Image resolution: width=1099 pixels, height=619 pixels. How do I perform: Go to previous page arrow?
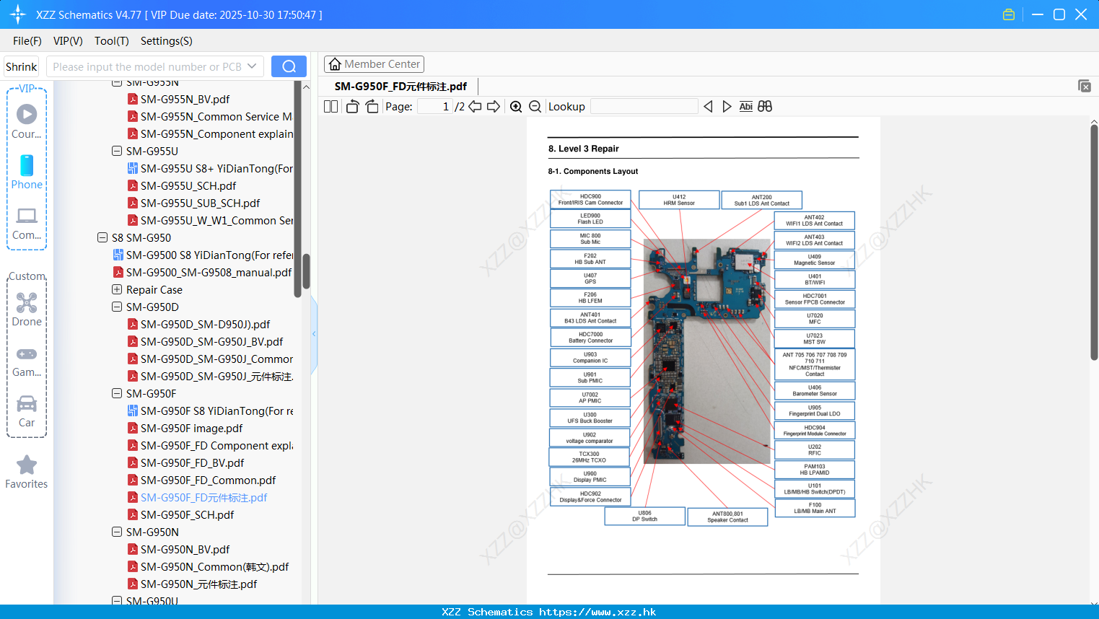pos(475,106)
